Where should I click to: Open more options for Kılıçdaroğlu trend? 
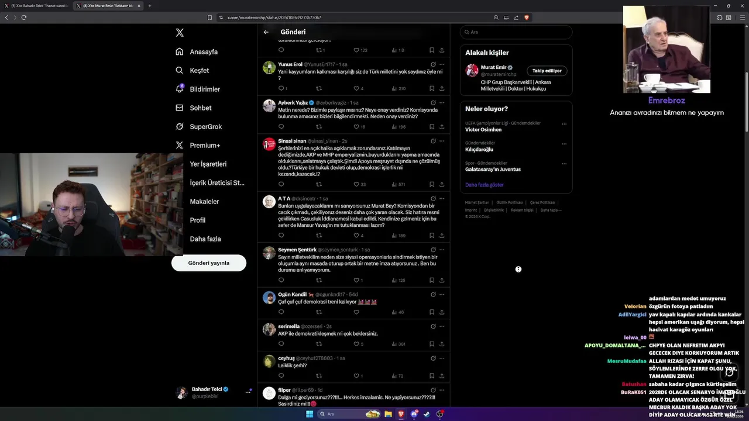pyautogui.click(x=564, y=144)
